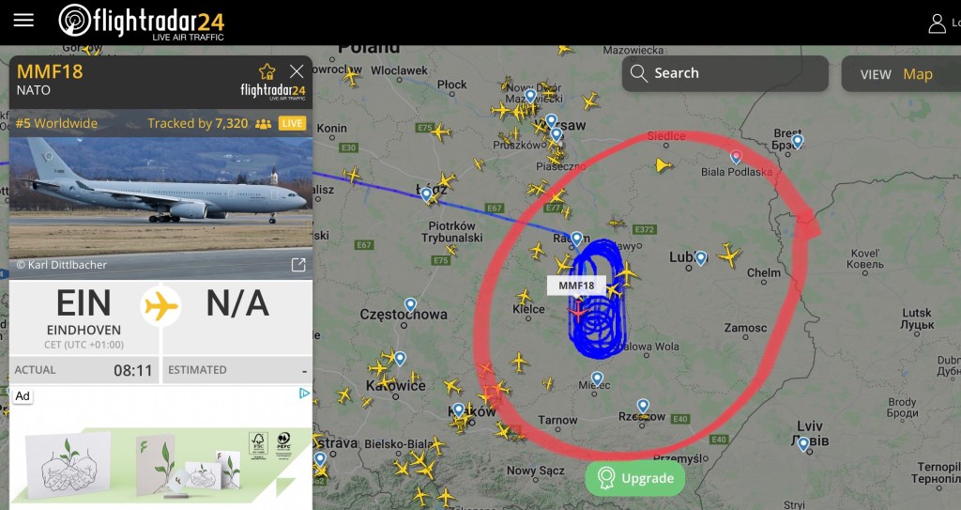This screenshot has height=510, width=961.
Task: Star MMF18 as favorite flight
Action: coord(267,71)
